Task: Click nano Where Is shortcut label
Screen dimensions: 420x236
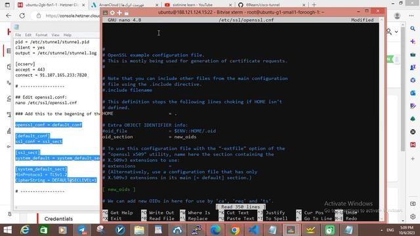Action: coord(199,212)
